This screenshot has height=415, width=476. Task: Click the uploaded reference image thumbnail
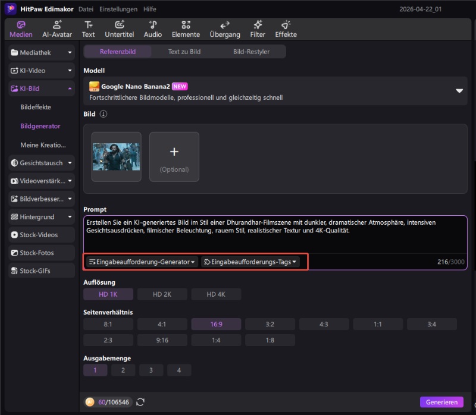(x=117, y=157)
